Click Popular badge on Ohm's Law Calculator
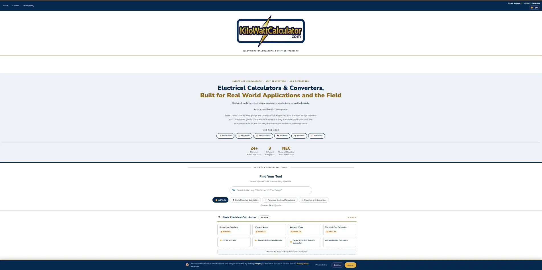 point(226,232)
